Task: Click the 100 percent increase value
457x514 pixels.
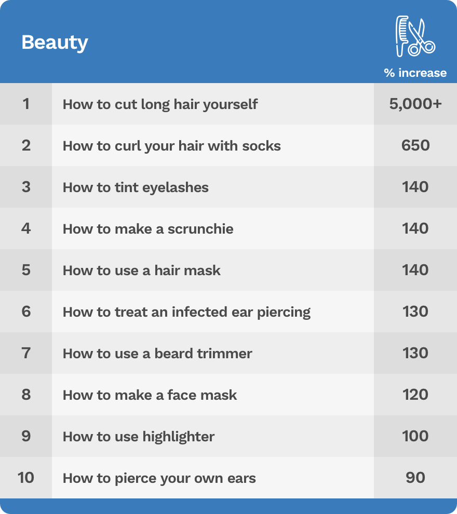Action: pos(415,436)
